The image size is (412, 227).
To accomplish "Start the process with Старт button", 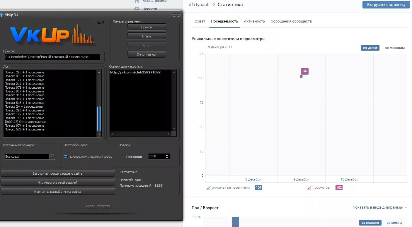I will tap(147, 36).
